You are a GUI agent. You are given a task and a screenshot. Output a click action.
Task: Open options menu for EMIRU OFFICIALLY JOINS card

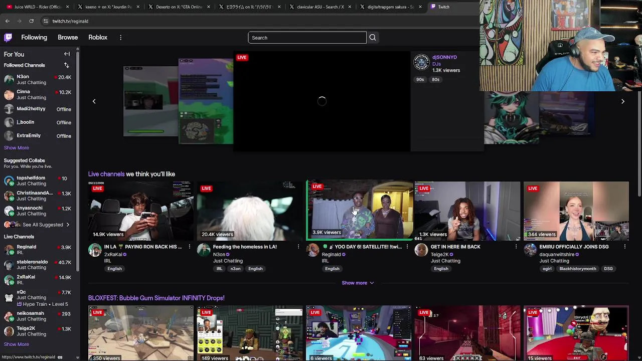click(624, 247)
